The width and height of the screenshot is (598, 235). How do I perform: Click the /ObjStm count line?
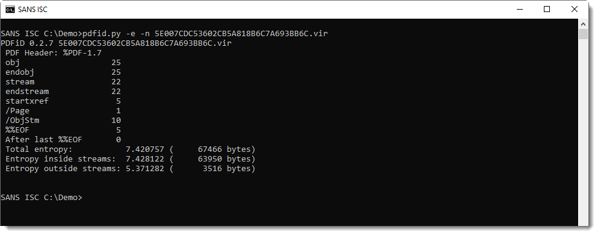pos(63,121)
